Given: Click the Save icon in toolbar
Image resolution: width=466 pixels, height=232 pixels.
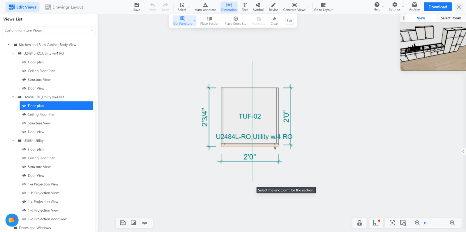Looking at the screenshot, I should coord(137,7).
